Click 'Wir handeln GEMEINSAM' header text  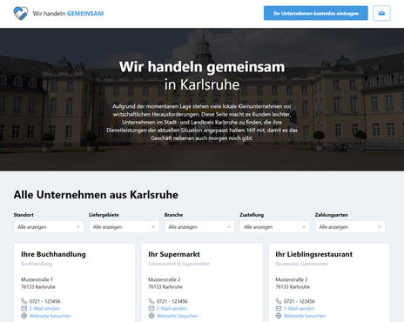point(68,13)
